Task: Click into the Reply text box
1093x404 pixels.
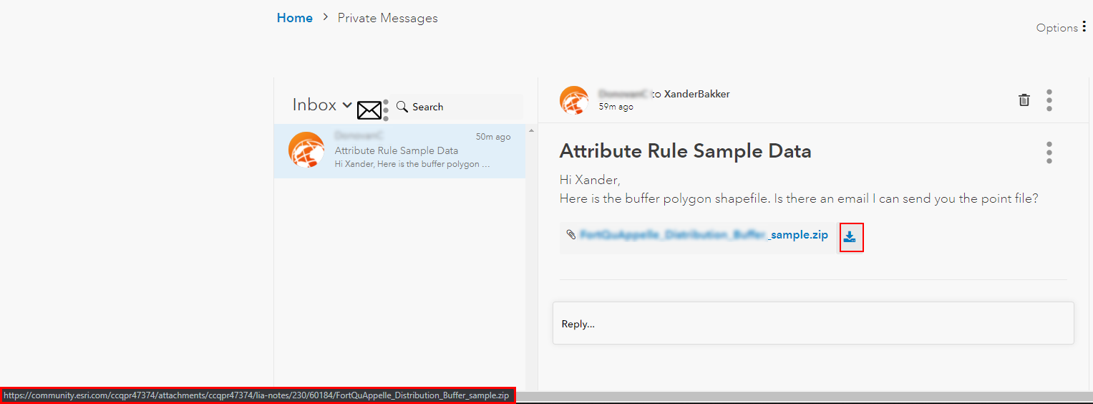Action: (x=813, y=324)
